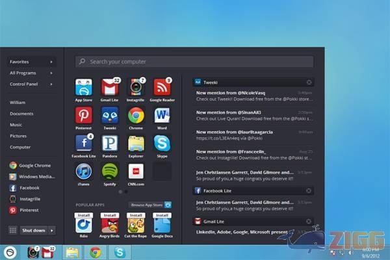Open the Shut down options arrow
390x260 pixels.
[52, 230]
